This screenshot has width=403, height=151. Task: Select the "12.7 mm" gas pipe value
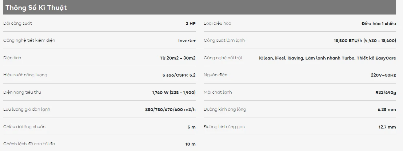coord(387,127)
